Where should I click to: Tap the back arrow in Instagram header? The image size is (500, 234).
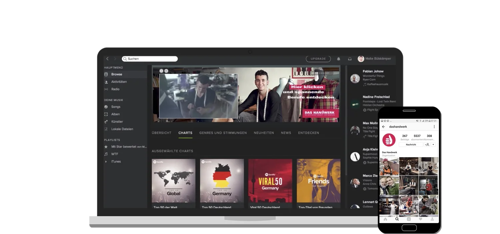[383, 127]
